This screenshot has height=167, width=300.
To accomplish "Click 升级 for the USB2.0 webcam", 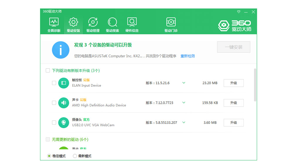I will tap(233, 123).
